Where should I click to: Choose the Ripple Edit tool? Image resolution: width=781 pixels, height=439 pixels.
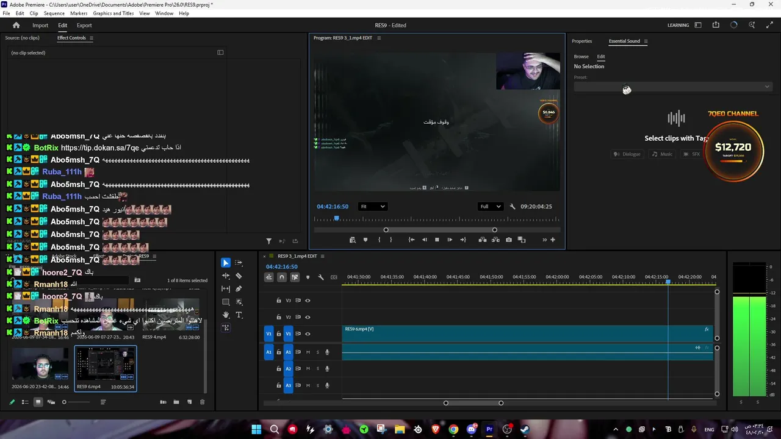[226, 276]
